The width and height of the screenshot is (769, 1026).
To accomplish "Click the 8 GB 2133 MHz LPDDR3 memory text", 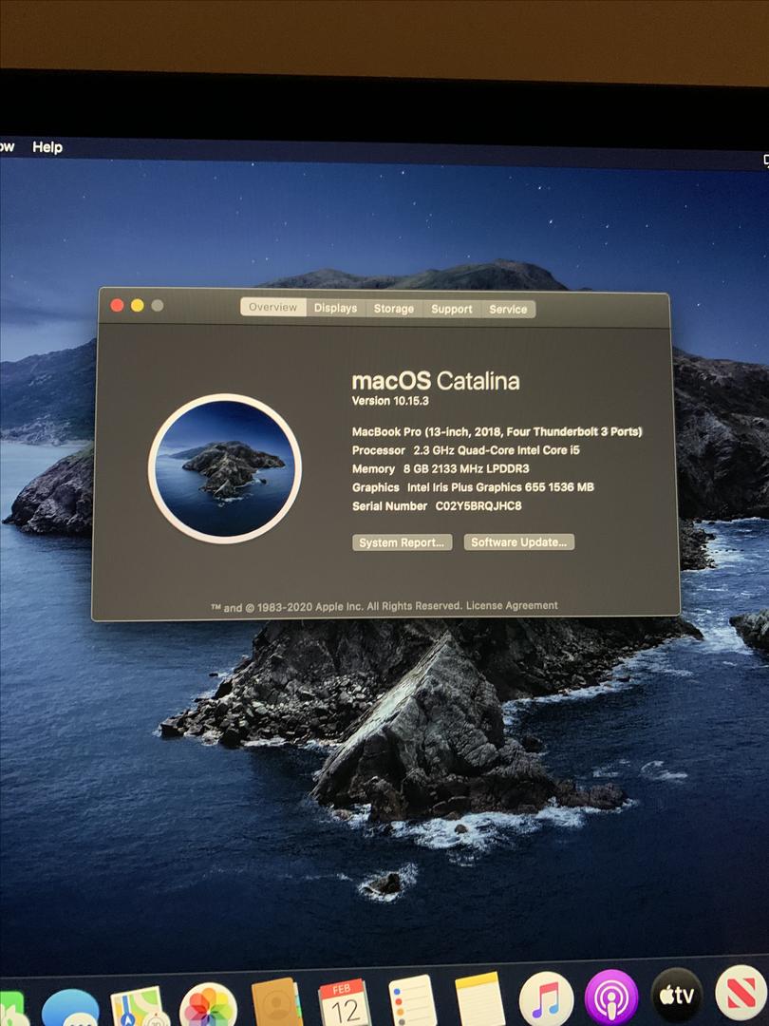I will tap(466, 468).
